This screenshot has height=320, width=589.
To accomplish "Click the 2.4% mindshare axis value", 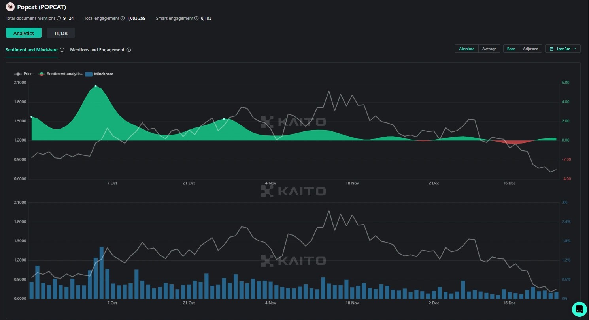I will 566,222.
